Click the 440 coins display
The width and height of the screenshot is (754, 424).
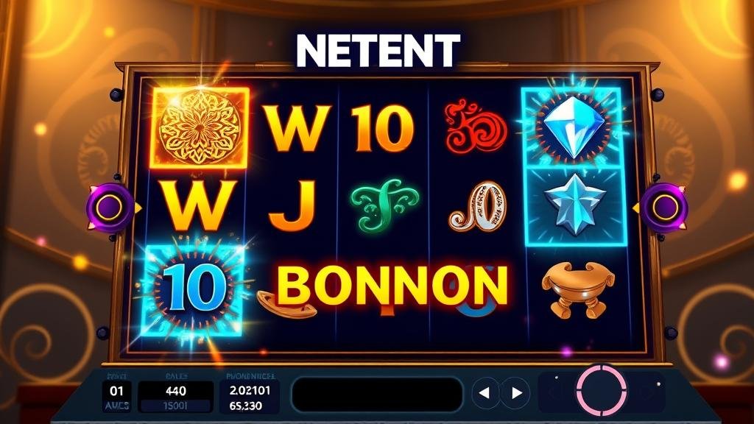point(175,391)
